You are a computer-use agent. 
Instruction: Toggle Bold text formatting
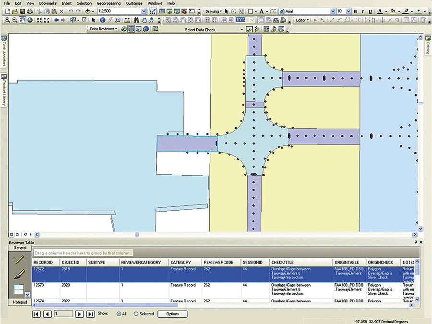tap(355, 11)
